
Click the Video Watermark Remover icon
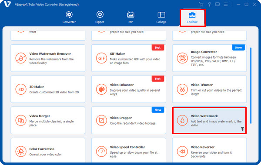21,58
